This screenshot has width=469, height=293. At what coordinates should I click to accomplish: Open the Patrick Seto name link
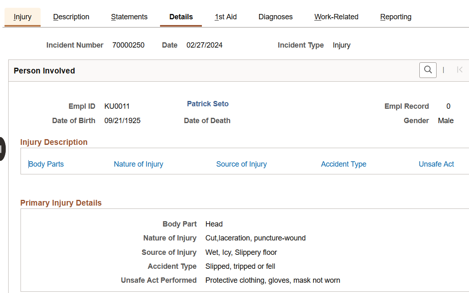(208, 104)
